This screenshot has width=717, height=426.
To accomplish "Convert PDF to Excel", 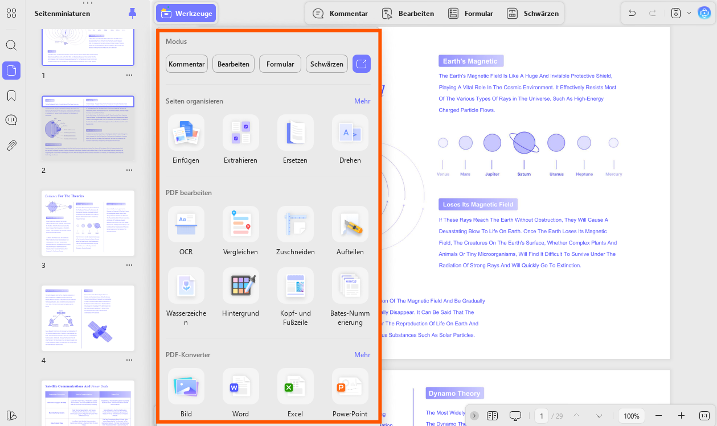I will click(295, 393).
